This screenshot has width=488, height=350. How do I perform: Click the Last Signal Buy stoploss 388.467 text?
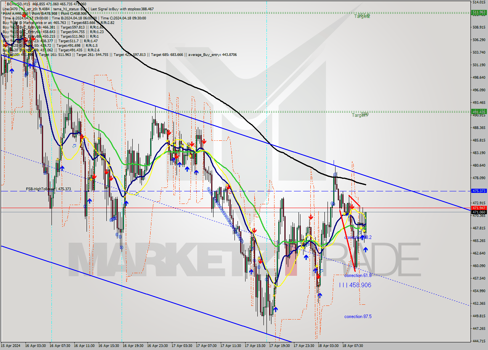pos(122,8)
